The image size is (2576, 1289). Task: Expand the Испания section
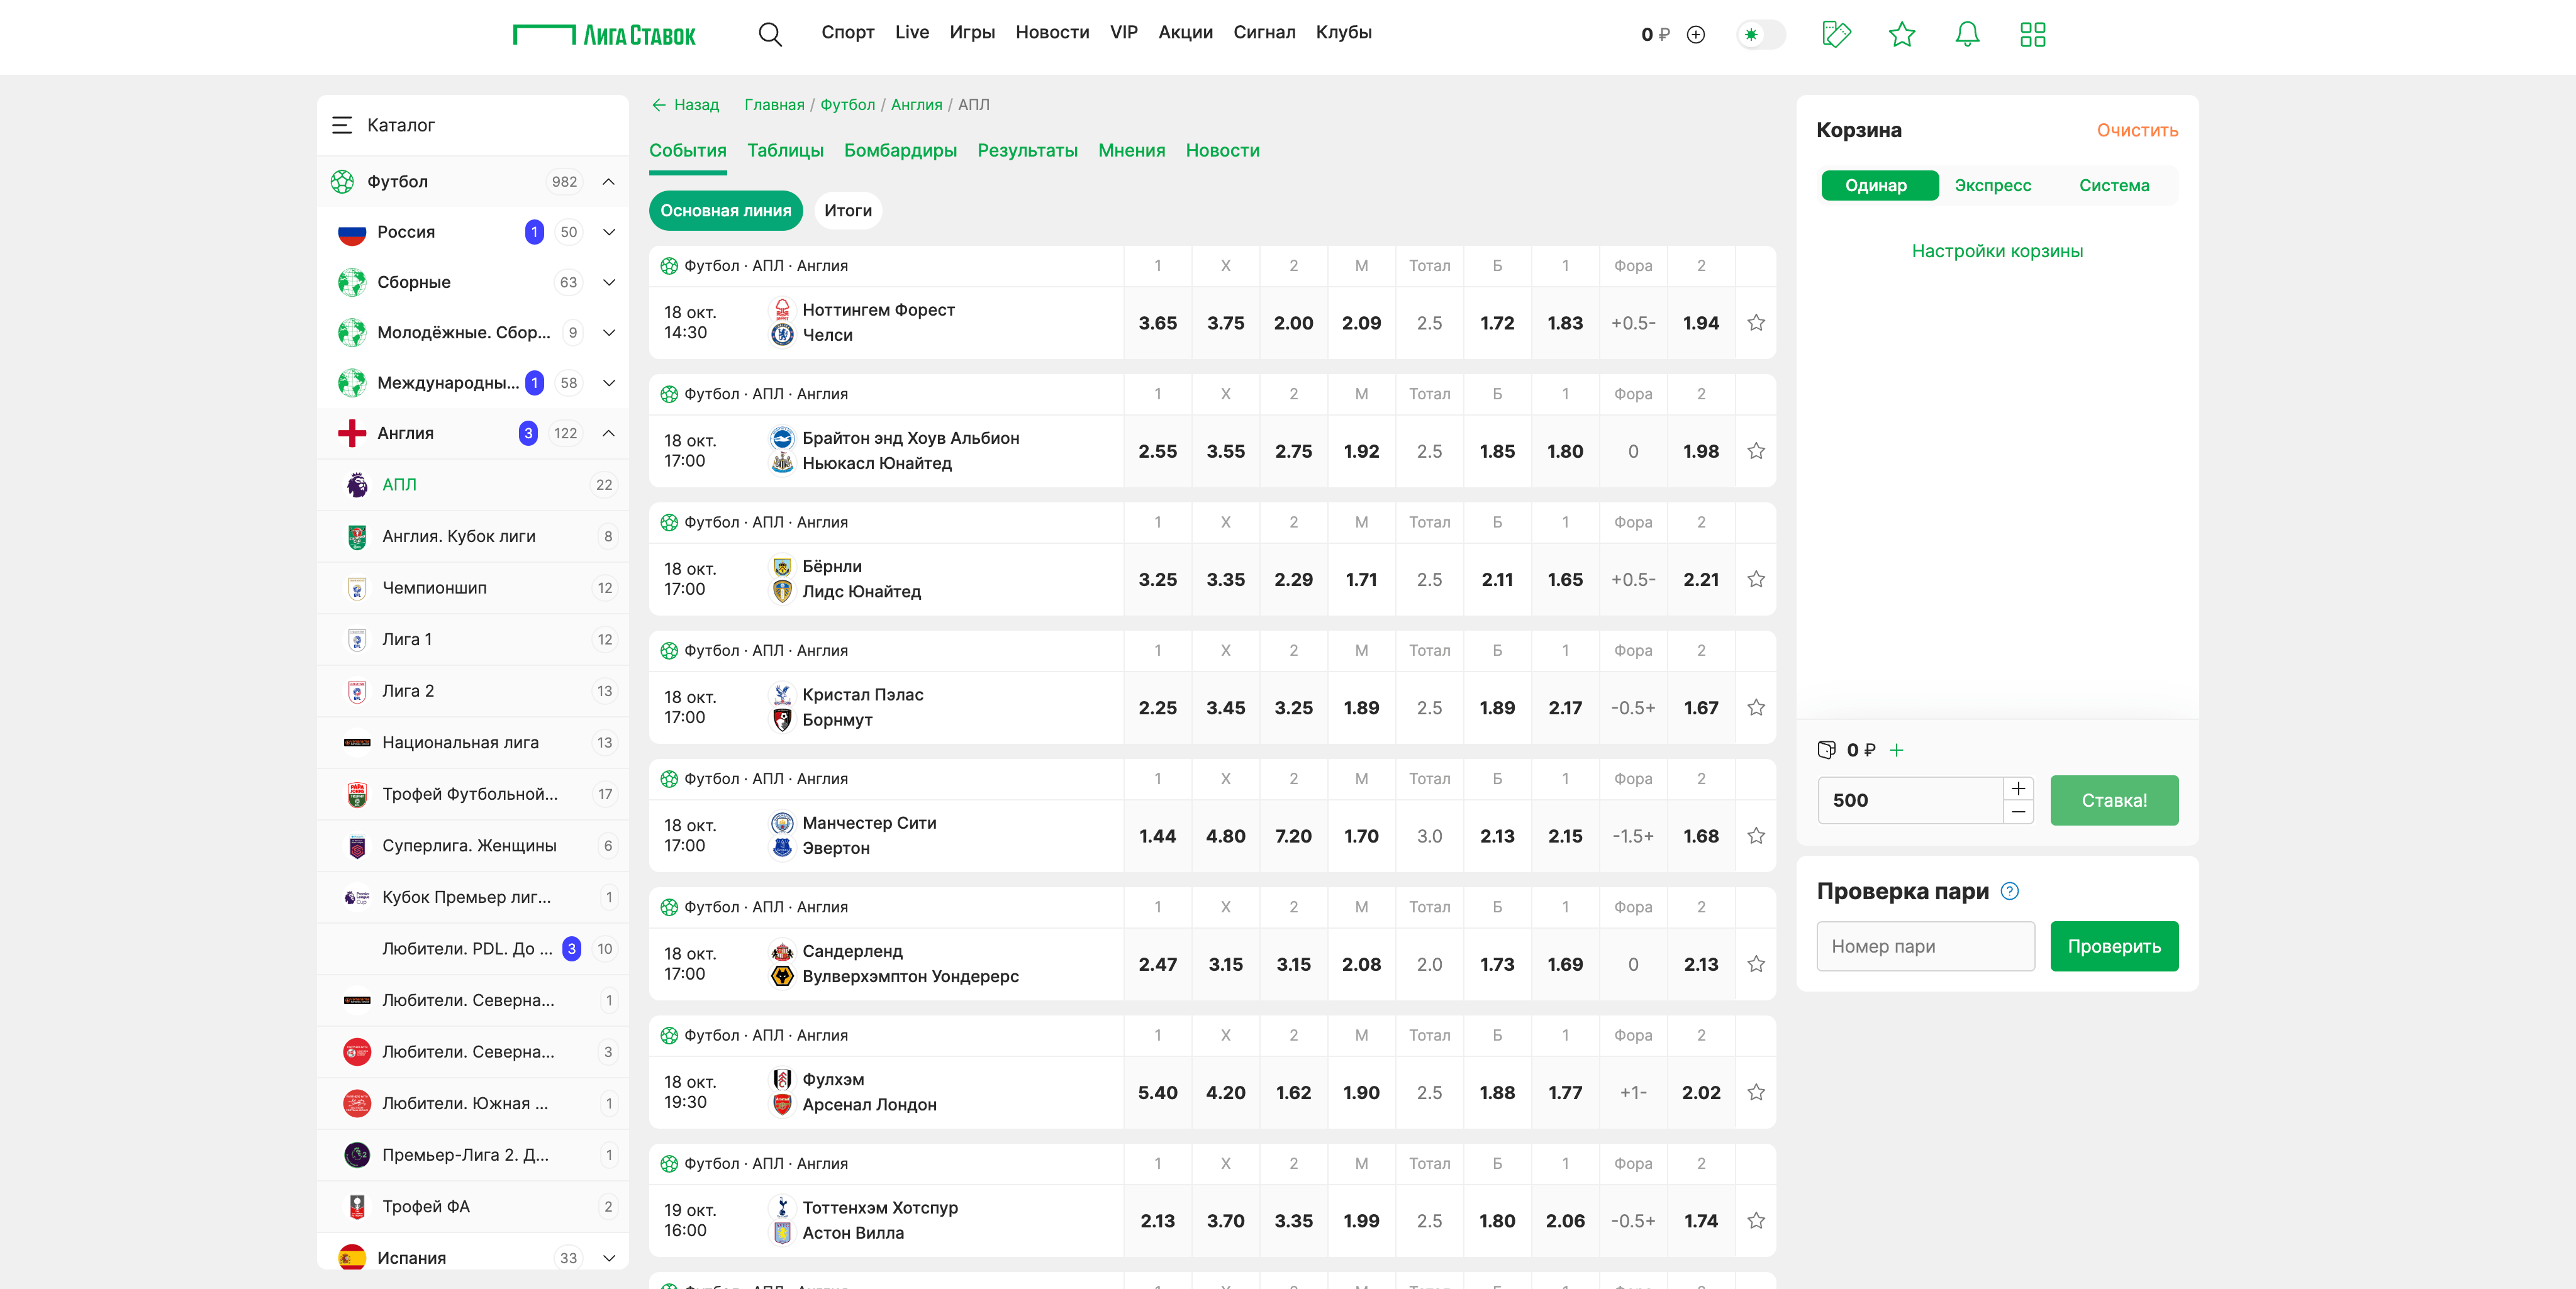pos(609,1258)
